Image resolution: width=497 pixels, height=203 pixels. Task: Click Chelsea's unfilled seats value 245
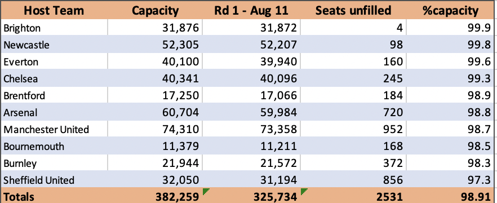point(353,78)
